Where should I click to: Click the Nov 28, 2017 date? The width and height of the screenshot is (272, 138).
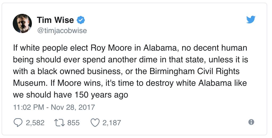[73, 107]
